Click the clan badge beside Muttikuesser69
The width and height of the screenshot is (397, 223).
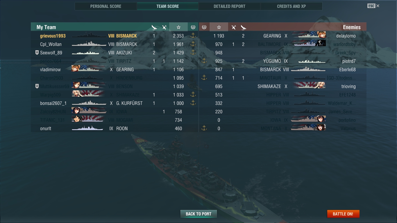(x=37, y=86)
